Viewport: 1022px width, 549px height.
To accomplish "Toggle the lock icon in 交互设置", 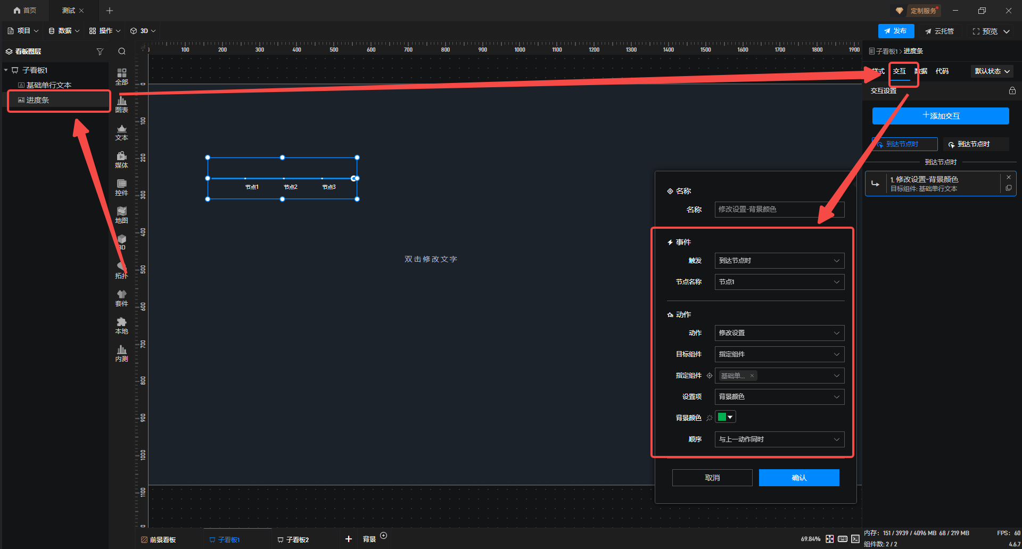I will pyautogui.click(x=1012, y=91).
